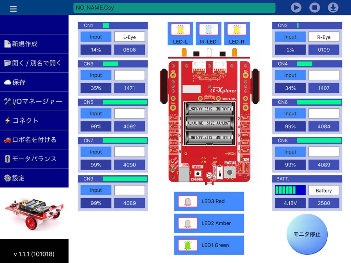Click the CN1 14% reading
Screen dimensions: 351x263
(x=96, y=50)
